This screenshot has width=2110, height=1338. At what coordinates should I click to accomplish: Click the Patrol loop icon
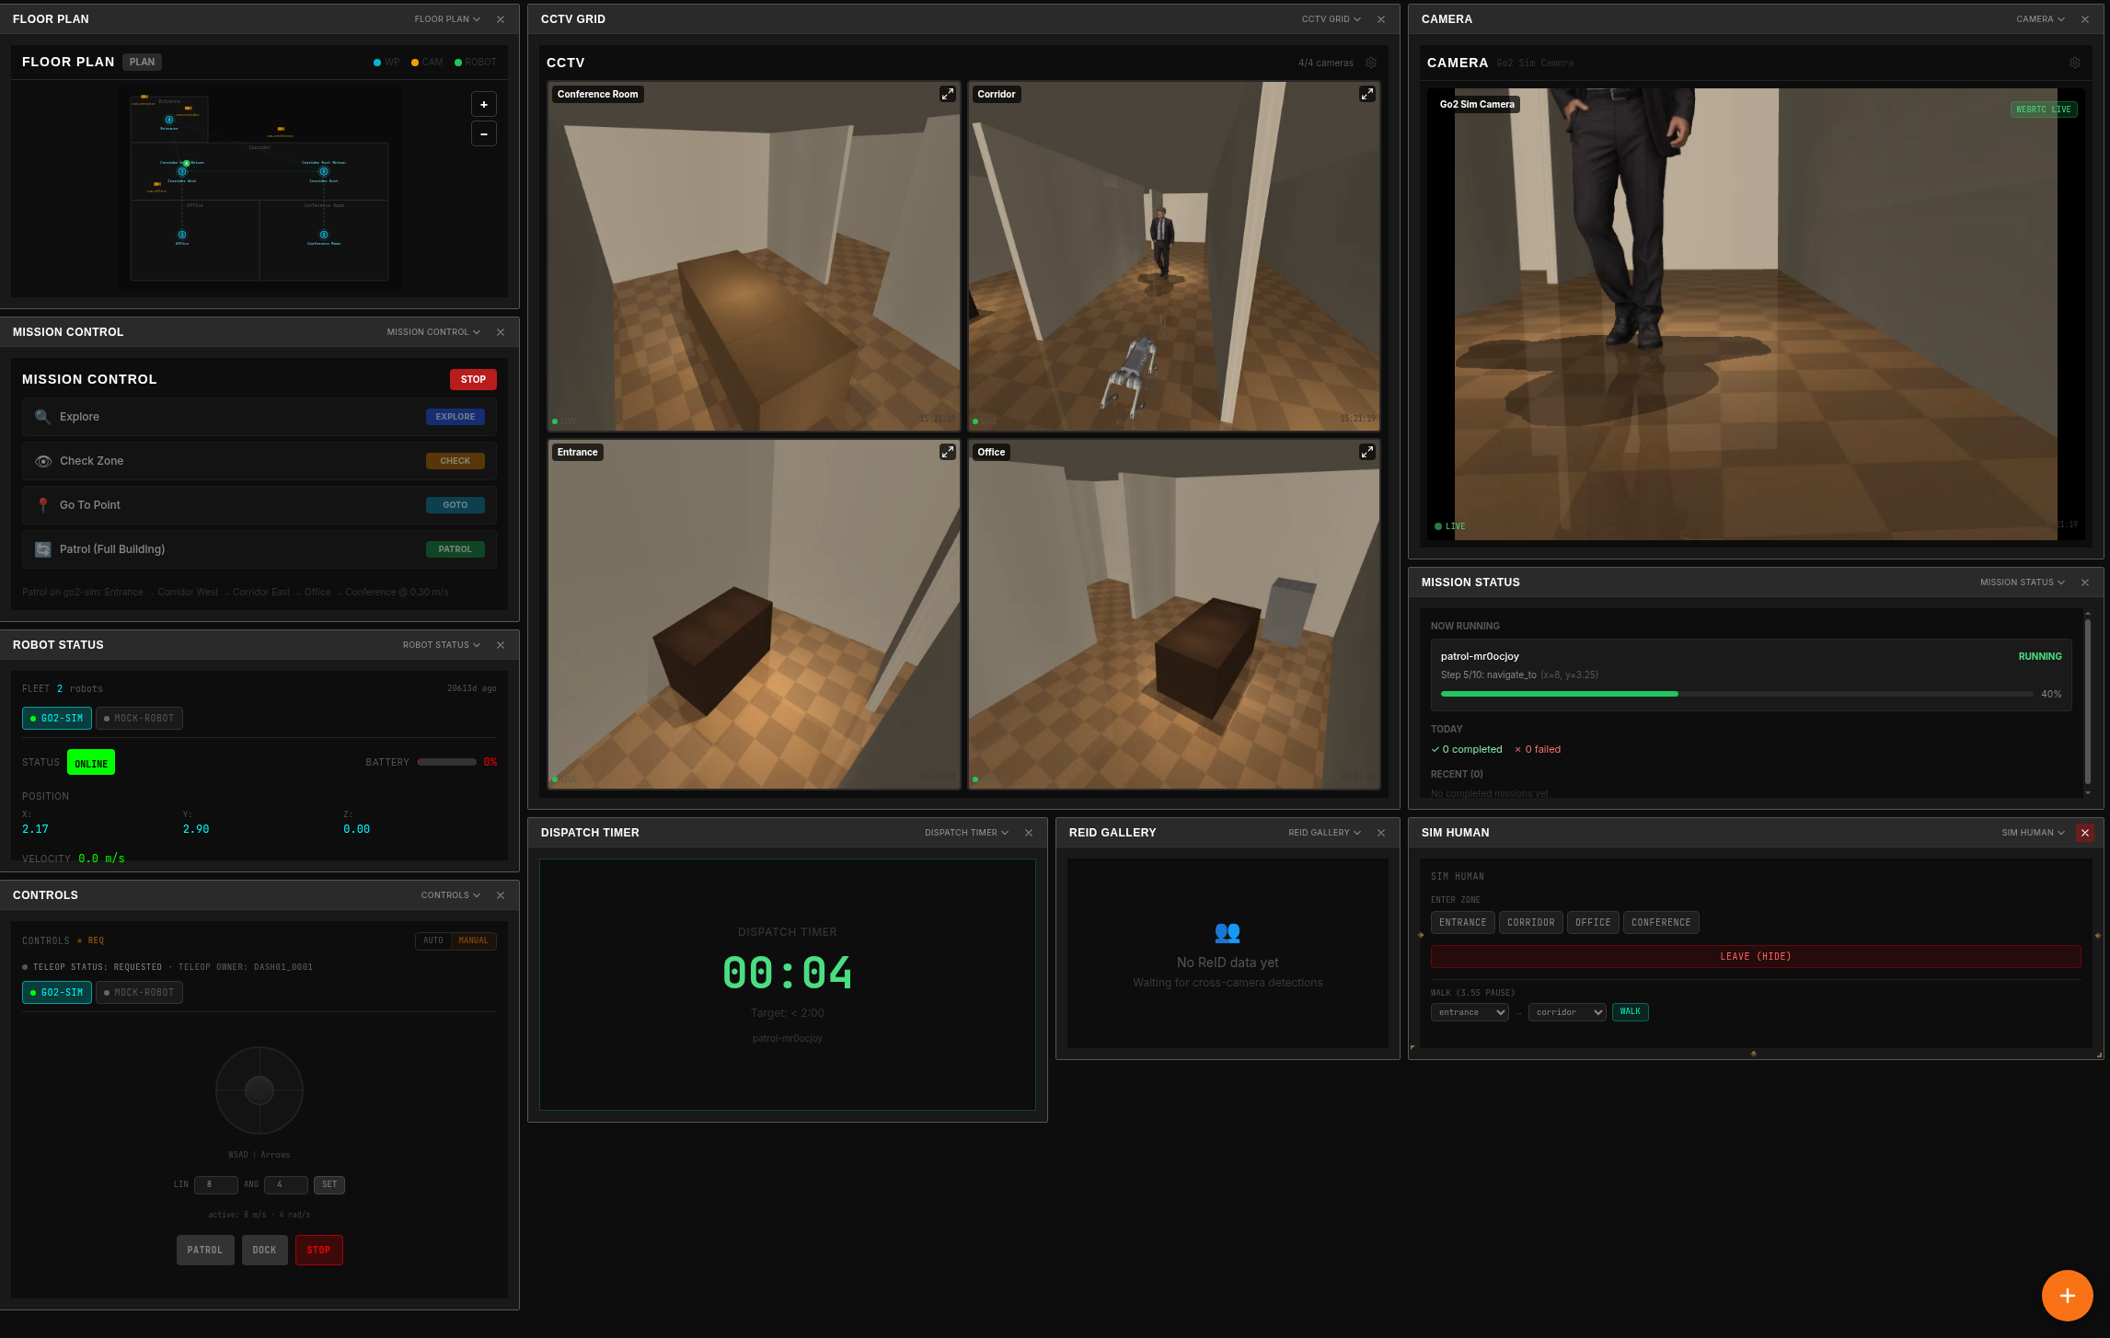pos(42,549)
